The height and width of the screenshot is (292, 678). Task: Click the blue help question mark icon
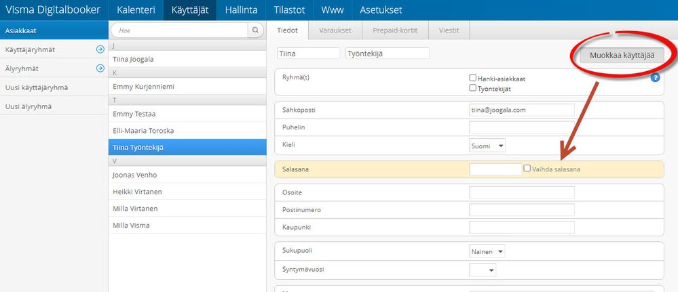point(655,78)
